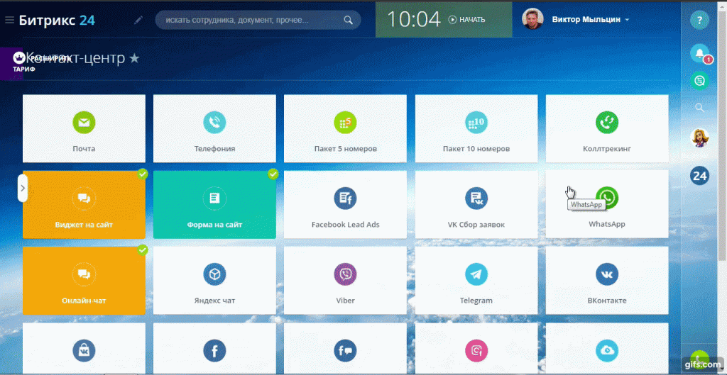The height and width of the screenshot is (375, 727).
Task: Open the hamburger main menu
Action: [x=9, y=20]
